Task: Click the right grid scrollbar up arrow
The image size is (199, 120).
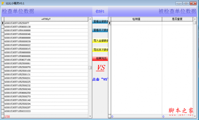Action: (195, 19)
